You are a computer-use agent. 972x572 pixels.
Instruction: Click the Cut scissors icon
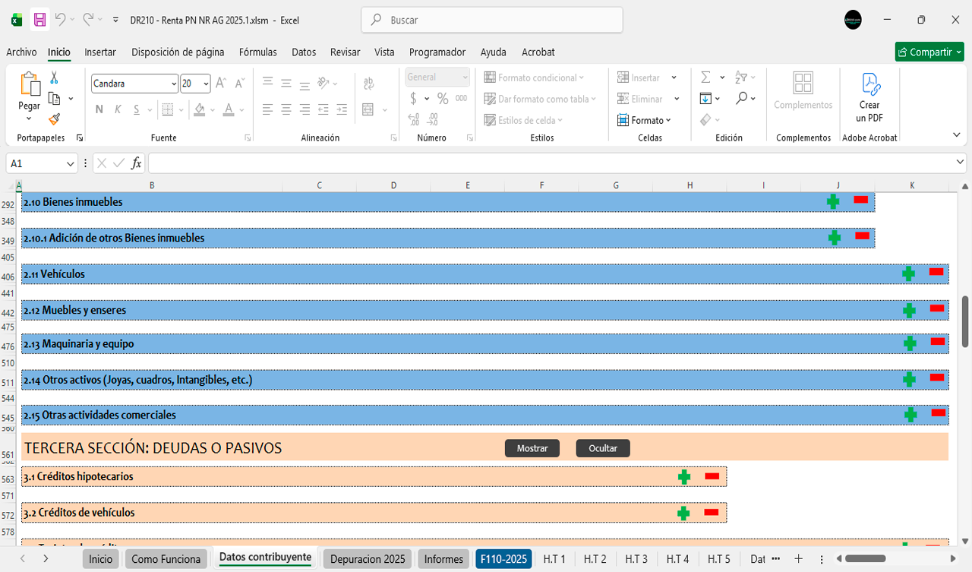54,77
